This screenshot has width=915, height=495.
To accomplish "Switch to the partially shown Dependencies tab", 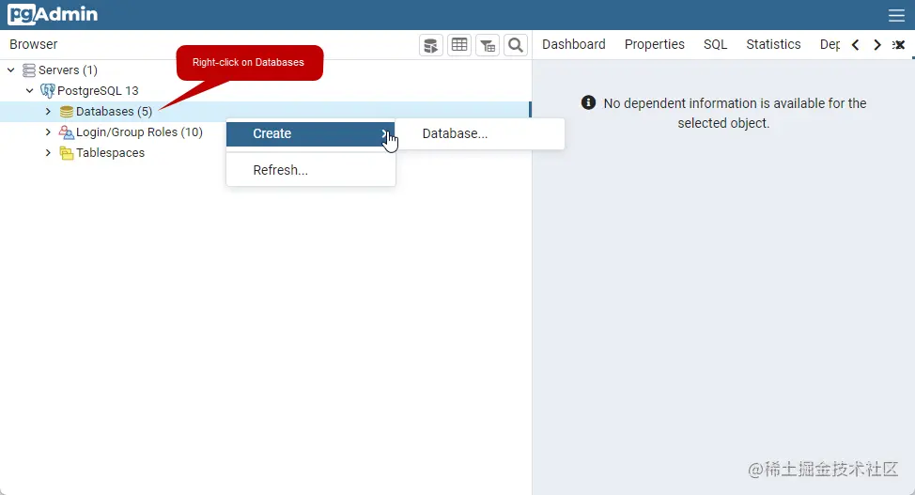I will tap(830, 44).
